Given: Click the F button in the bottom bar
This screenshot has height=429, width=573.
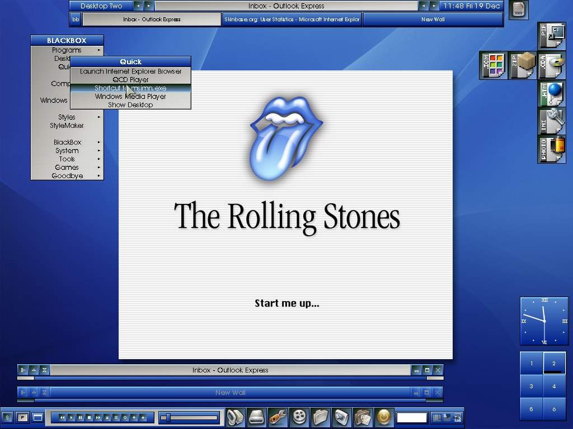Looking at the screenshot, I should point(22,417).
